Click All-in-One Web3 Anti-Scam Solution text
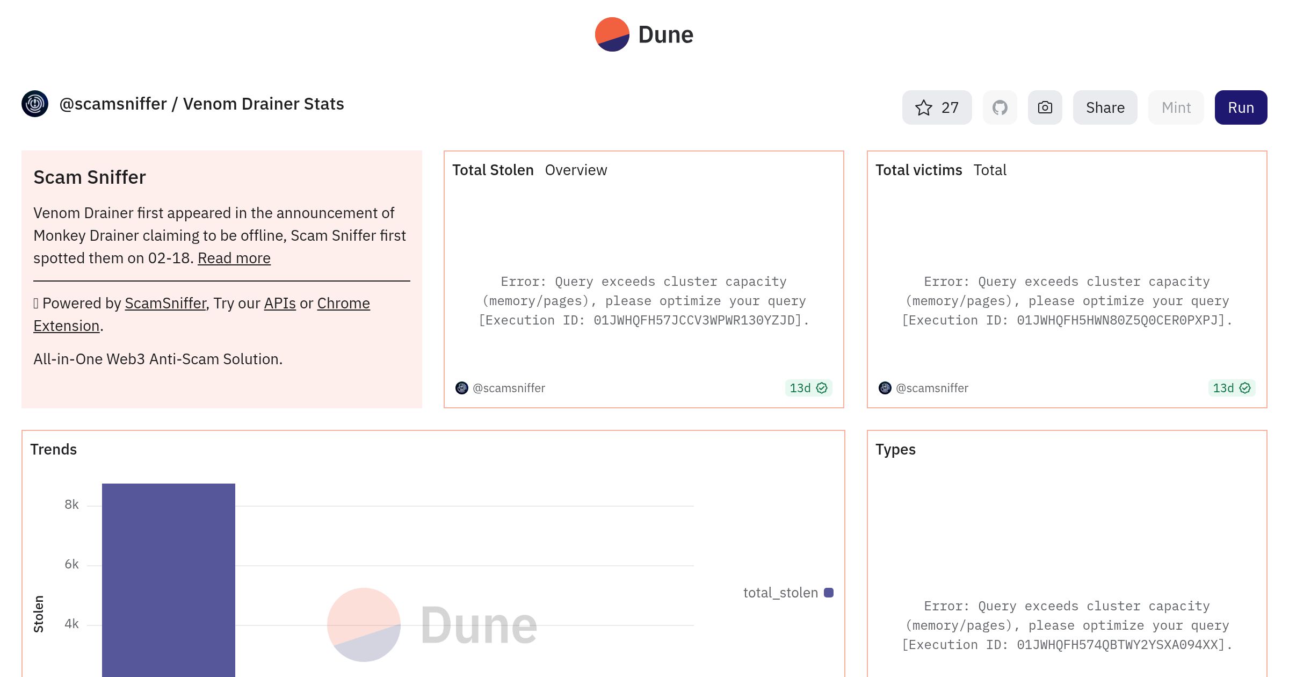1289x677 pixels. [158, 359]
